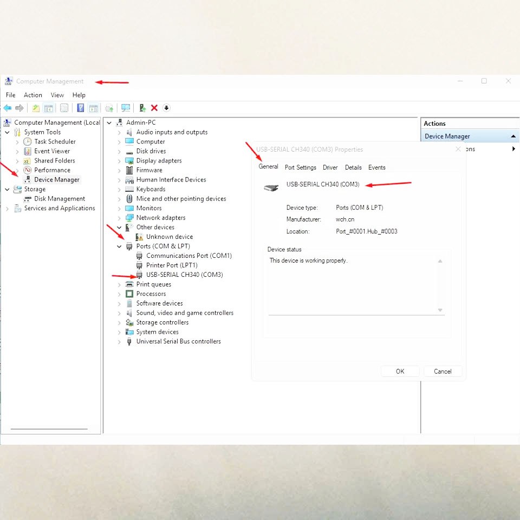The height and width of the screenshot is (520, 520).
Task: Expand Human Interface Devices category
Action: 119,180
